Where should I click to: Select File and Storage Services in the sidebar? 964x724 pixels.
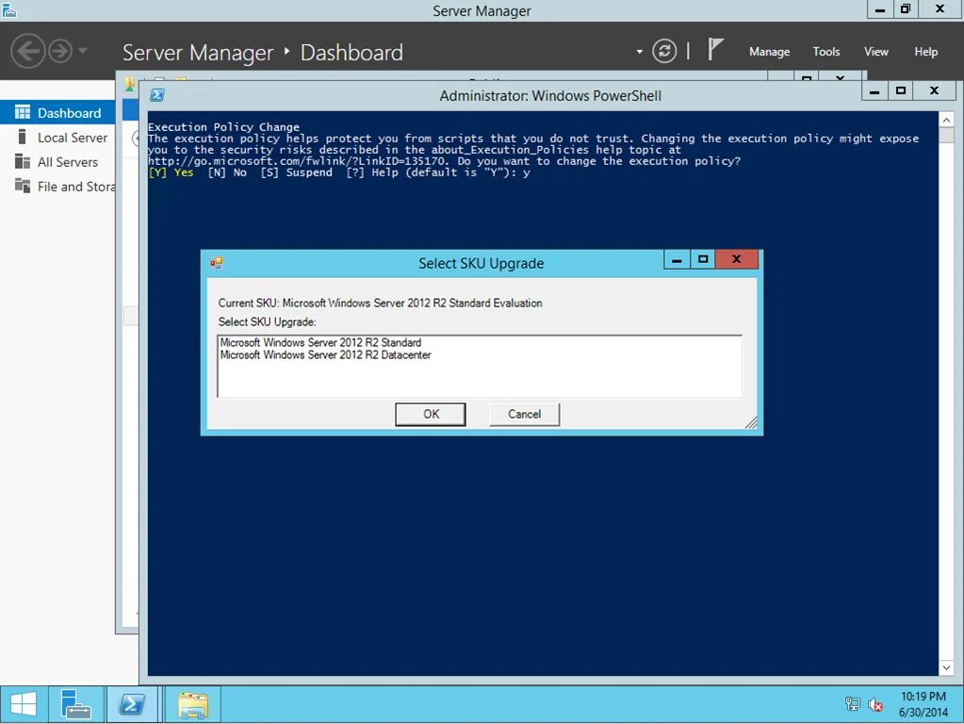coord(57,187)
